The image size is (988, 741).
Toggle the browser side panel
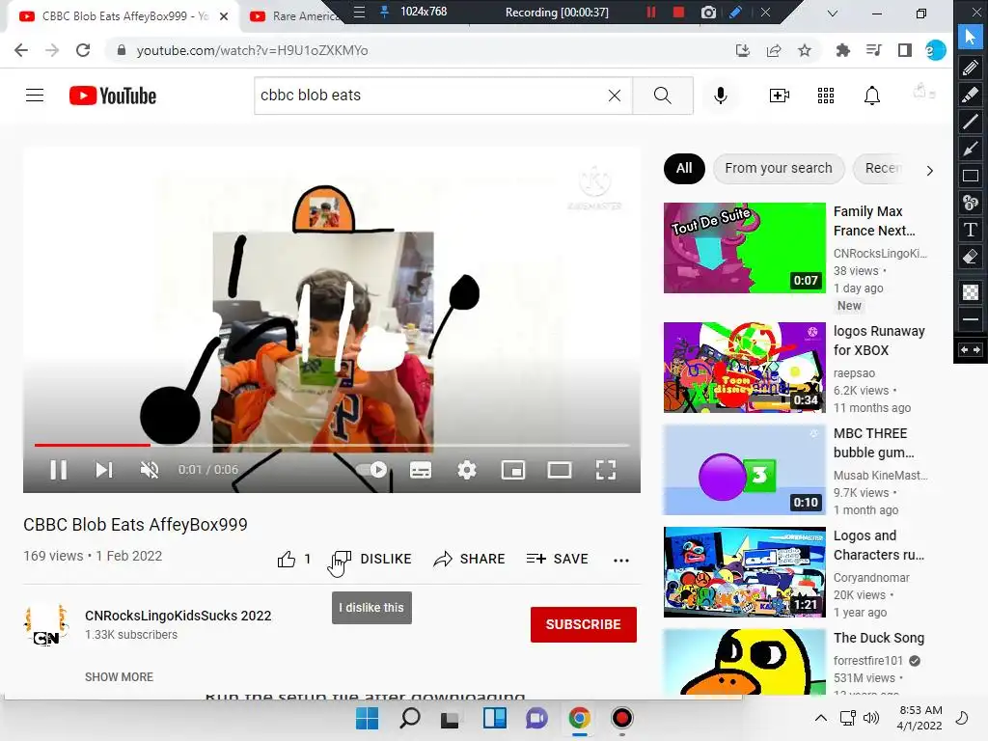(905, 50)
